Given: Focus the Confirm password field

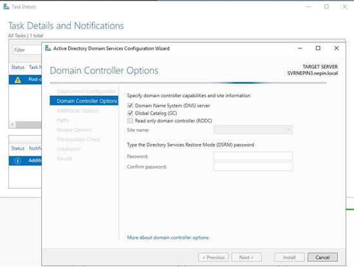Looking at the screenshot, I should (x=253, y=167).
